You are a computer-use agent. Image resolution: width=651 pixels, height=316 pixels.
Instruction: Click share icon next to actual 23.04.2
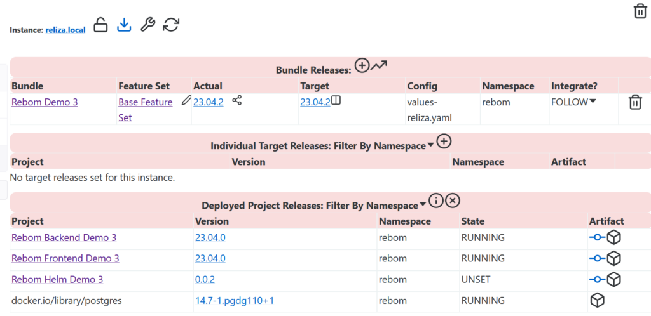pyautogui.click(x=236, y=100)
